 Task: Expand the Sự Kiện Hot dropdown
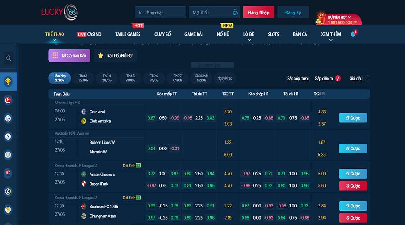tap(349, 17)
